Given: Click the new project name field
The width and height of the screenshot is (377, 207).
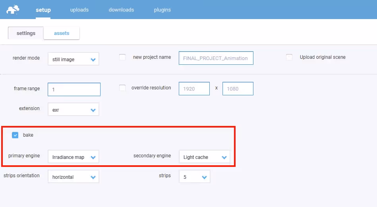Looking at the screenshot, I should click(216, 58).
